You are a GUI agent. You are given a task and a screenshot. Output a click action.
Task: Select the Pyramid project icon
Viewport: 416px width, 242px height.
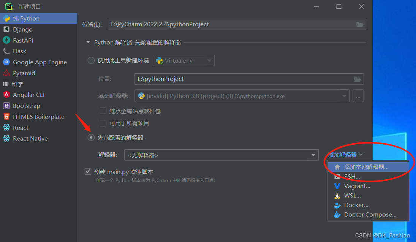pos(6,73)
